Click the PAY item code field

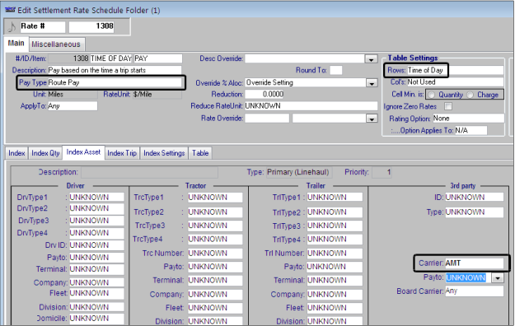[158, 58]
